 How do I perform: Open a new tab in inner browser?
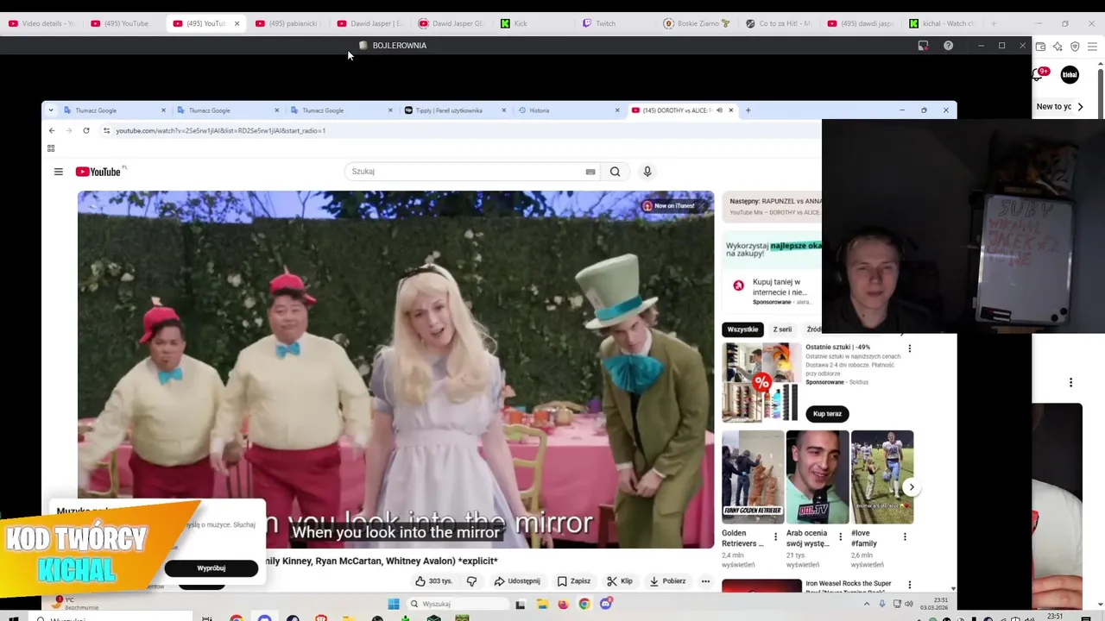(x=748, y=110)
